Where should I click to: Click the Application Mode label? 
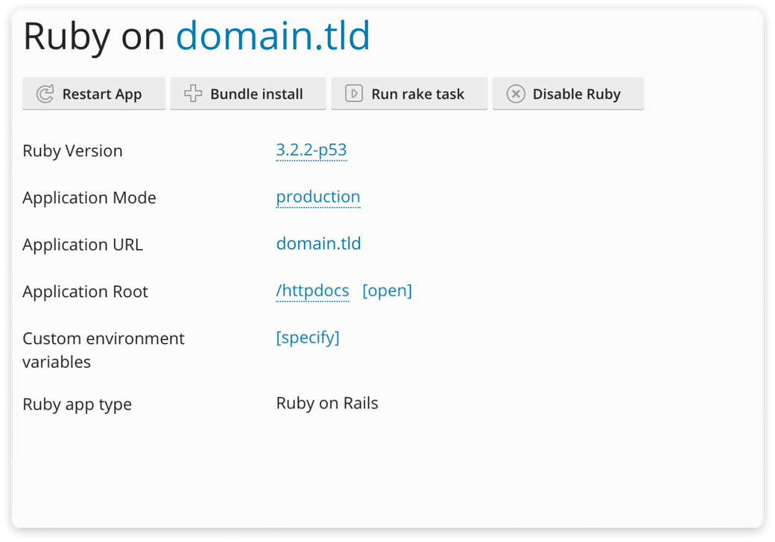89,197
